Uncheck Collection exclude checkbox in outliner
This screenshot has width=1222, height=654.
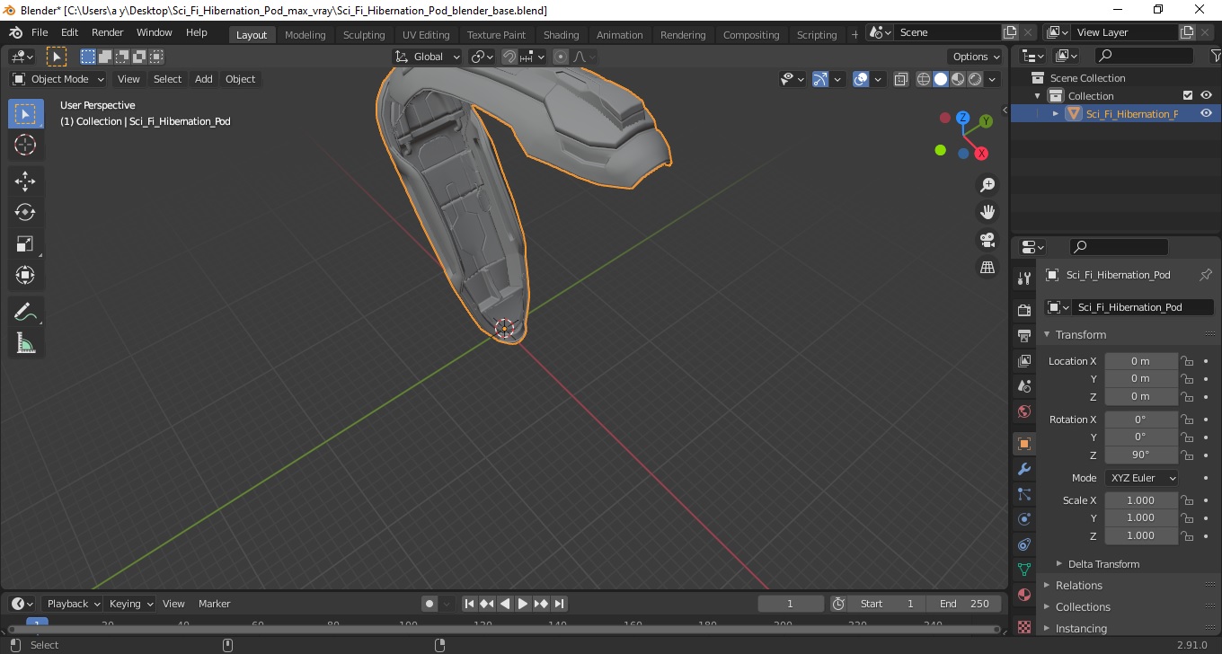tap(1188, 95)
